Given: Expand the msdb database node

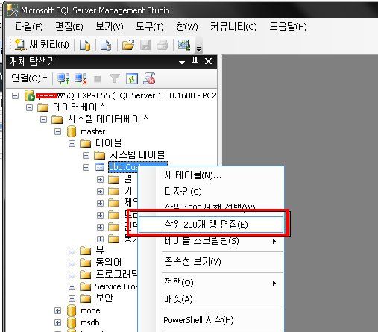Looking at the screenshot, I should click(57, 322).
